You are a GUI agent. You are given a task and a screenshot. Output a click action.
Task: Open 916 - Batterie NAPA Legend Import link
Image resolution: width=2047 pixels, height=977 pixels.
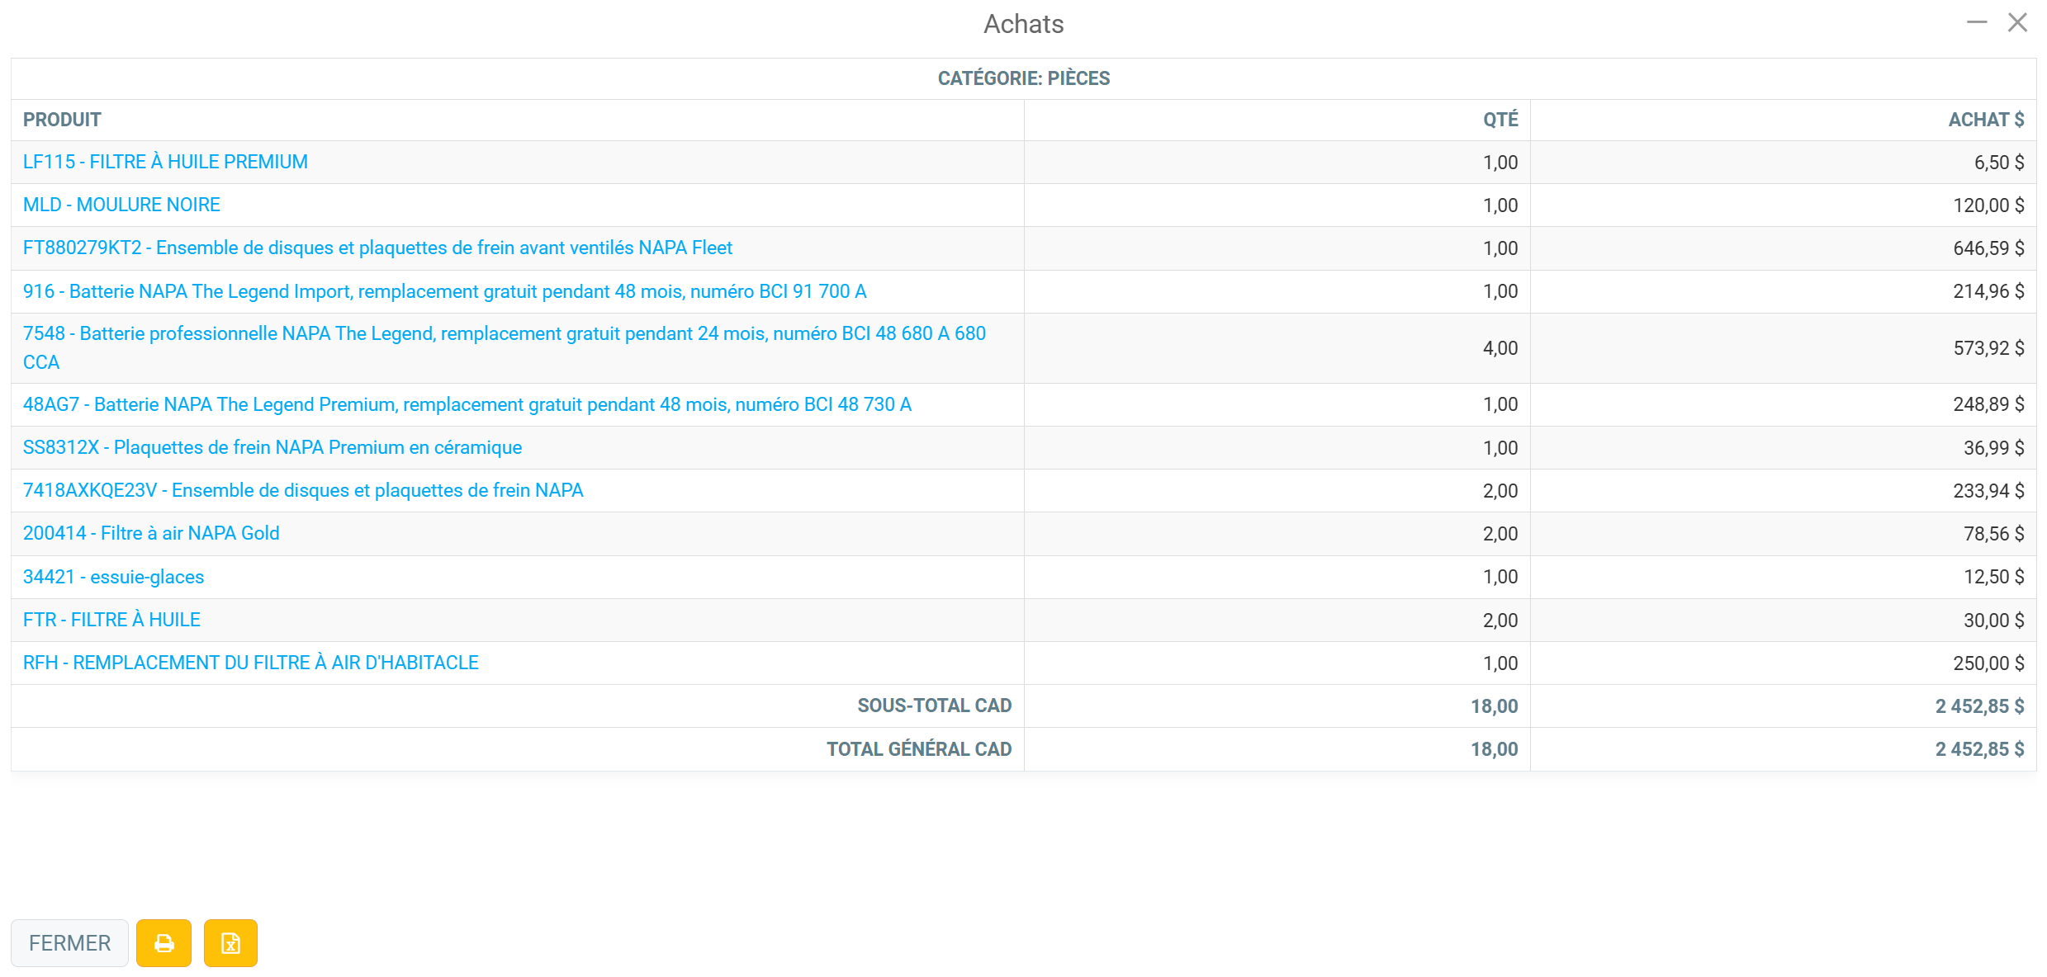pos(444,291)
